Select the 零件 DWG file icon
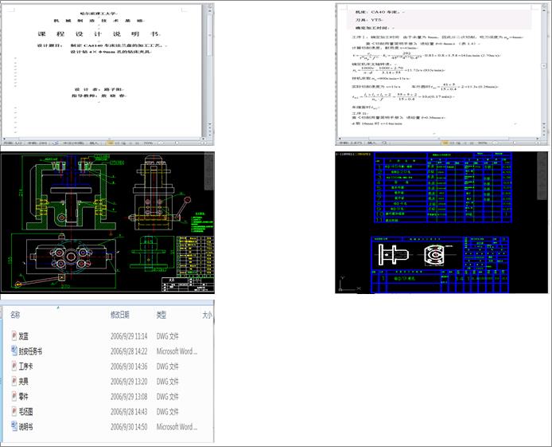The height and width of the screenshot is (447, 552). (14, 396)
